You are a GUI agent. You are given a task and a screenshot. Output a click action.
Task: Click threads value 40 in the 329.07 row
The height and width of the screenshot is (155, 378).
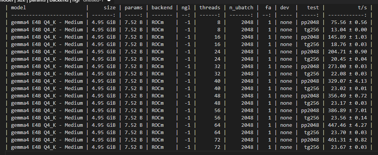click(217, 81)
